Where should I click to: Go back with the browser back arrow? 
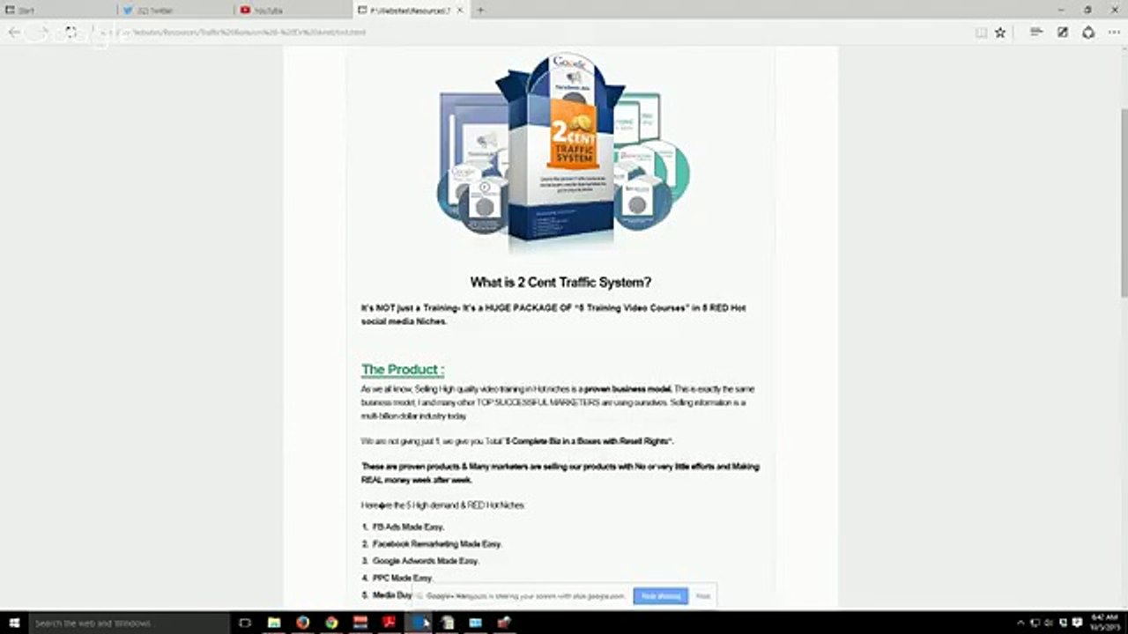(x=14, y=32)
